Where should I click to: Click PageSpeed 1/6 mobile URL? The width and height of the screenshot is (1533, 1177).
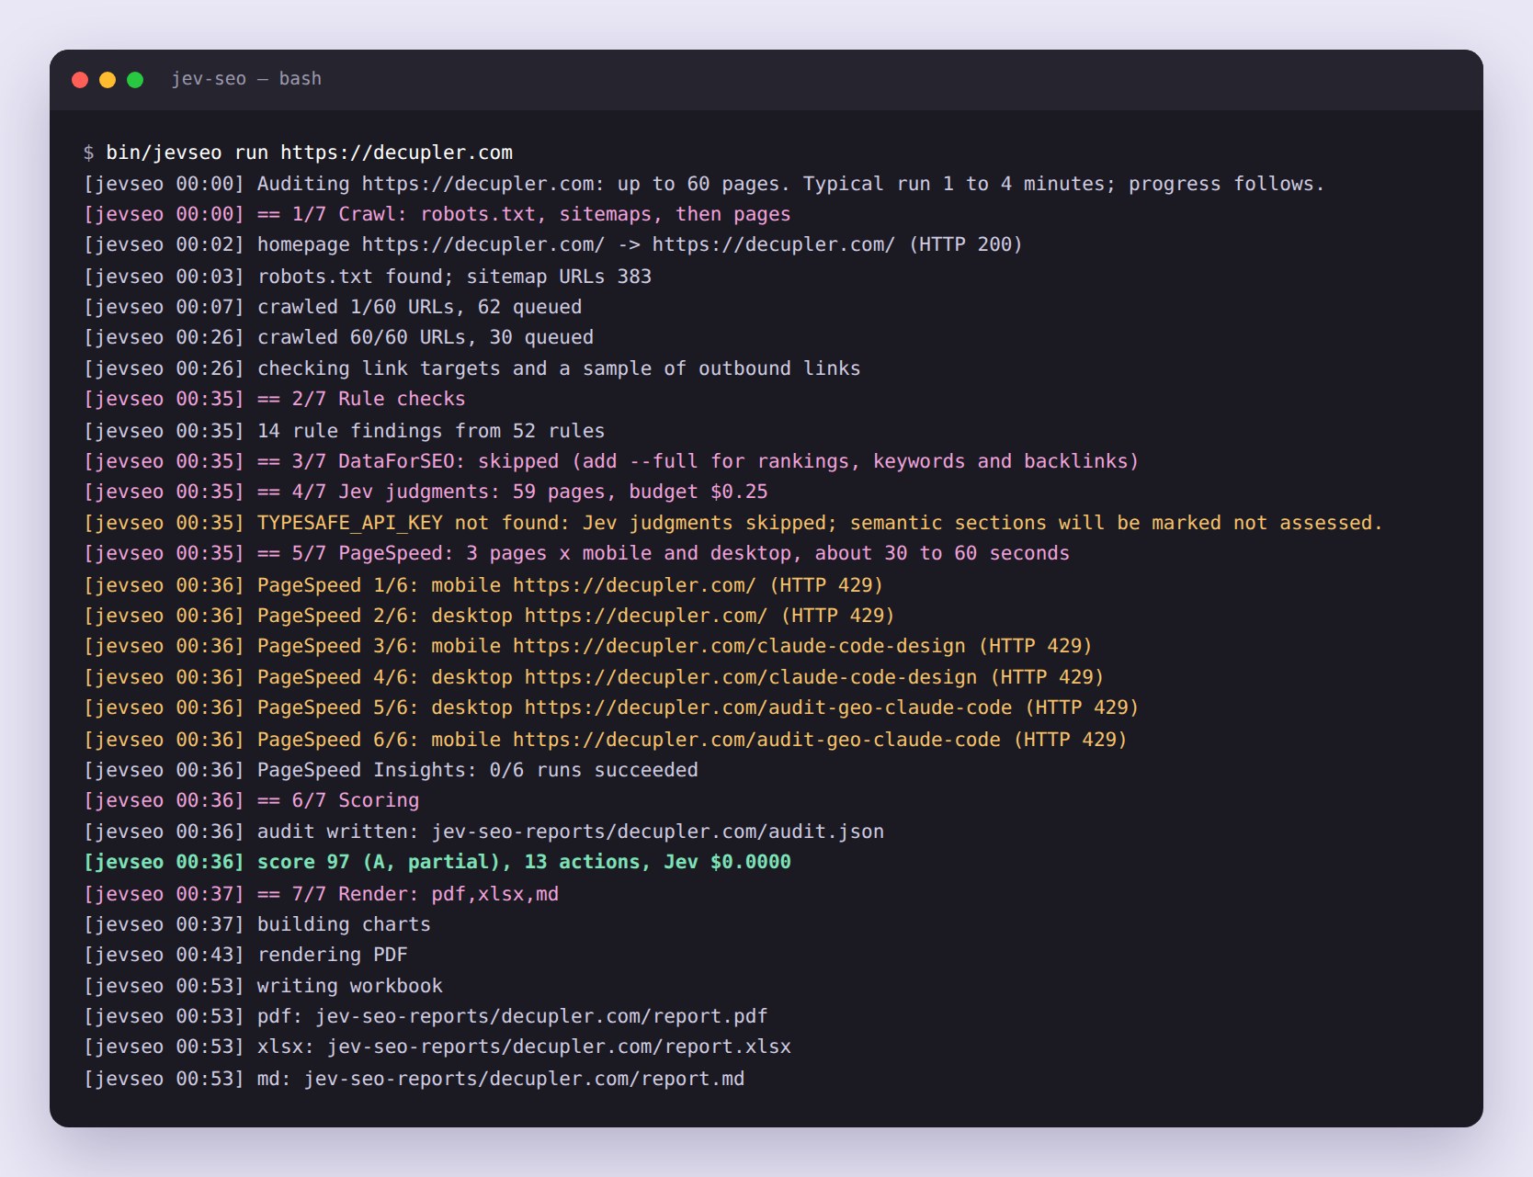[x=634, y=585]
